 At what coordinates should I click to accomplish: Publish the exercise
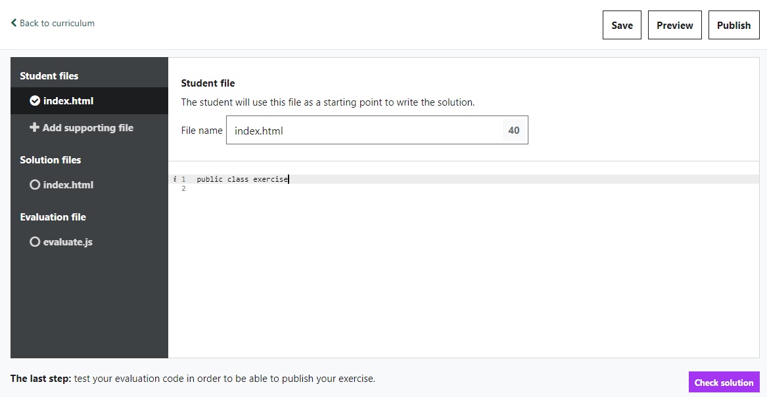[733, 26]
